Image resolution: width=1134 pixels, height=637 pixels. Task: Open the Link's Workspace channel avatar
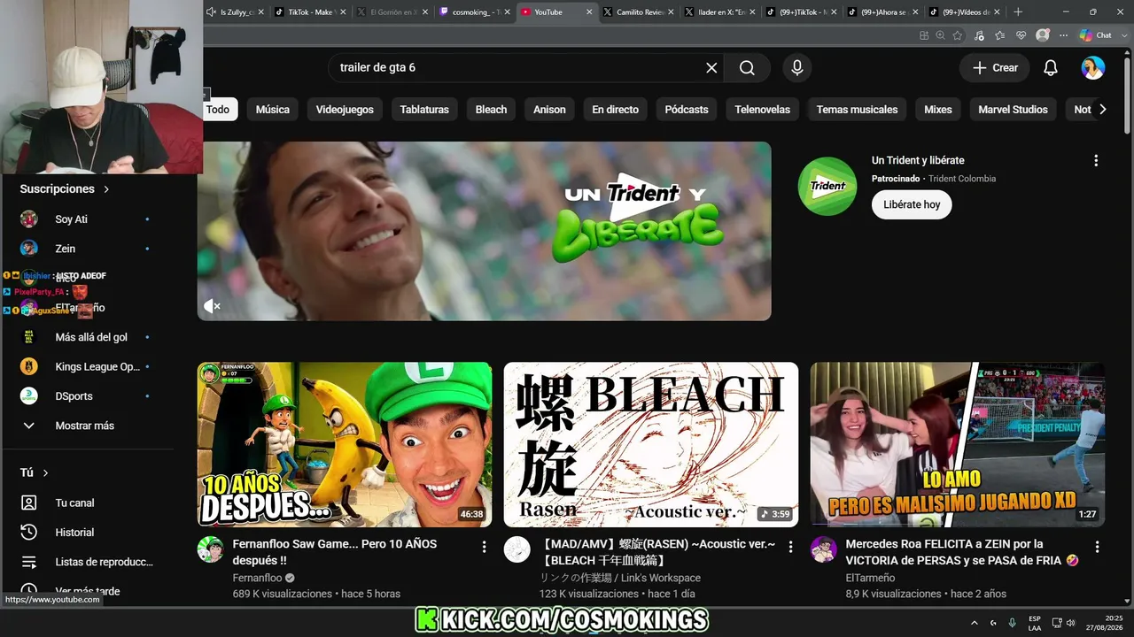[517, 549]
